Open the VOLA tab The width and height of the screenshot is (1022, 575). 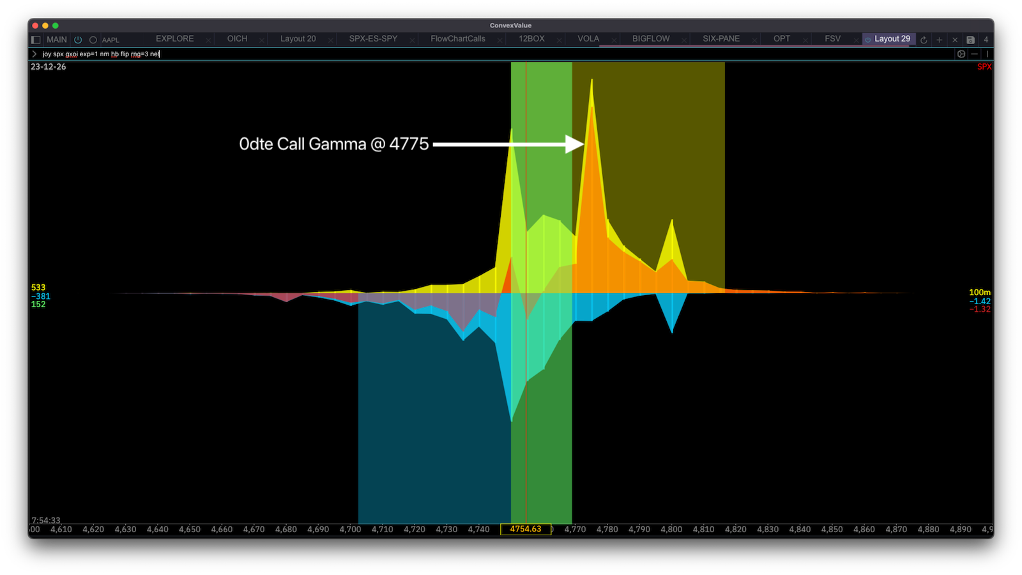(588, 39)
